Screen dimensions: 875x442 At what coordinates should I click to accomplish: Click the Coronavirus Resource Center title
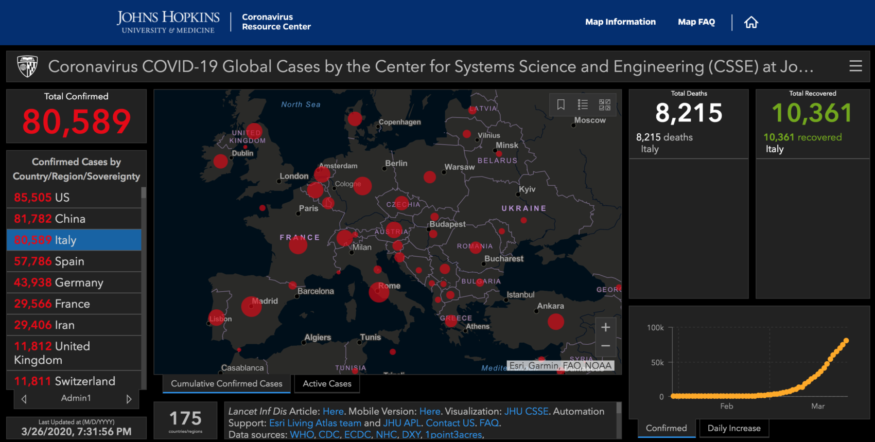(x=276, y=22)
